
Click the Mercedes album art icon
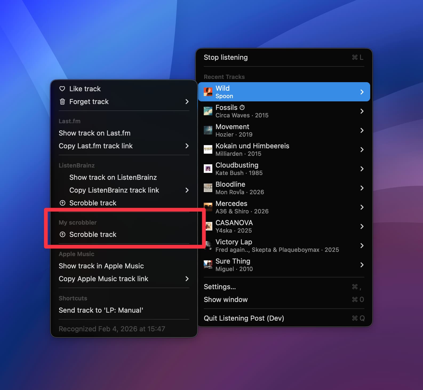208,207
